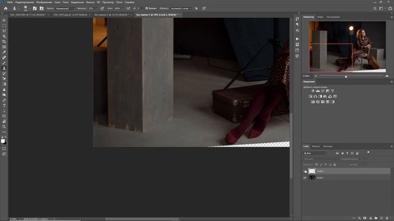Screen dimensions: 394x221
Task: Add an Invert adjustment
Action: [x=313, y=102]
